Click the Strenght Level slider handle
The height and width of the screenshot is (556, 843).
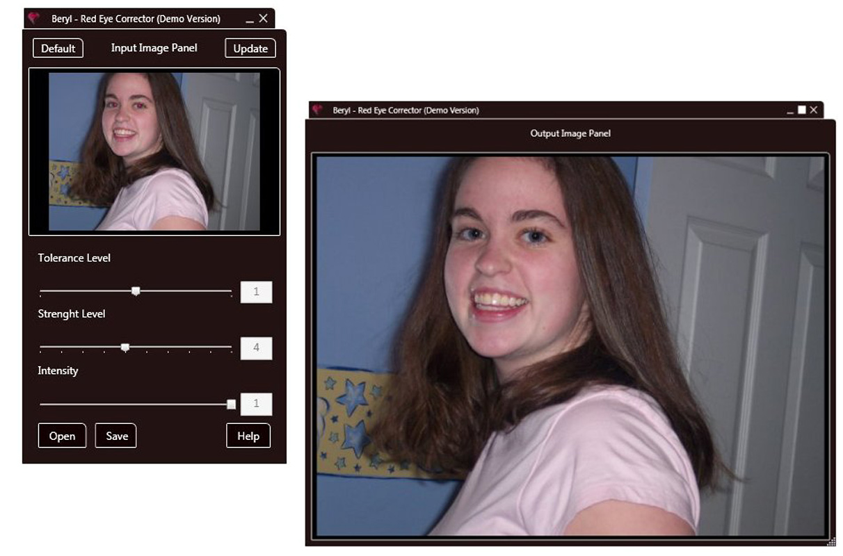tap(125, 347)
